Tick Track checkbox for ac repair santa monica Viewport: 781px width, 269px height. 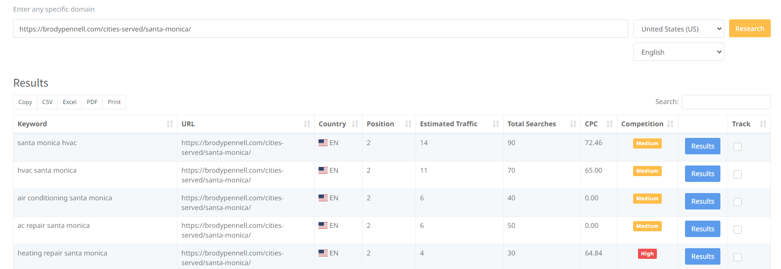737,229
